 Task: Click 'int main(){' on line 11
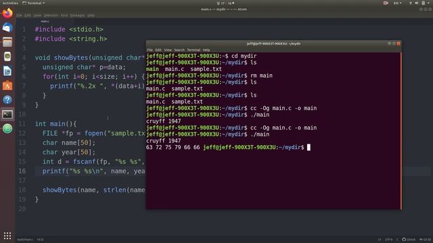55,124
